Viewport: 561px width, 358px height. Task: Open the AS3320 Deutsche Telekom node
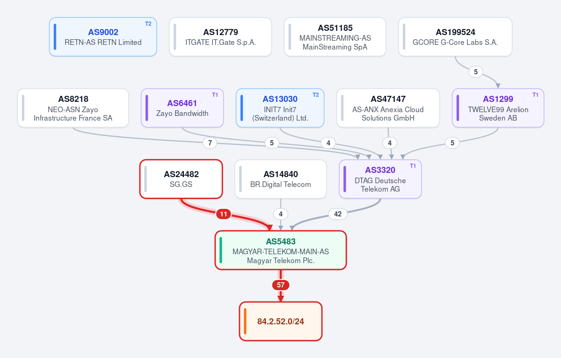click(380, 179)
